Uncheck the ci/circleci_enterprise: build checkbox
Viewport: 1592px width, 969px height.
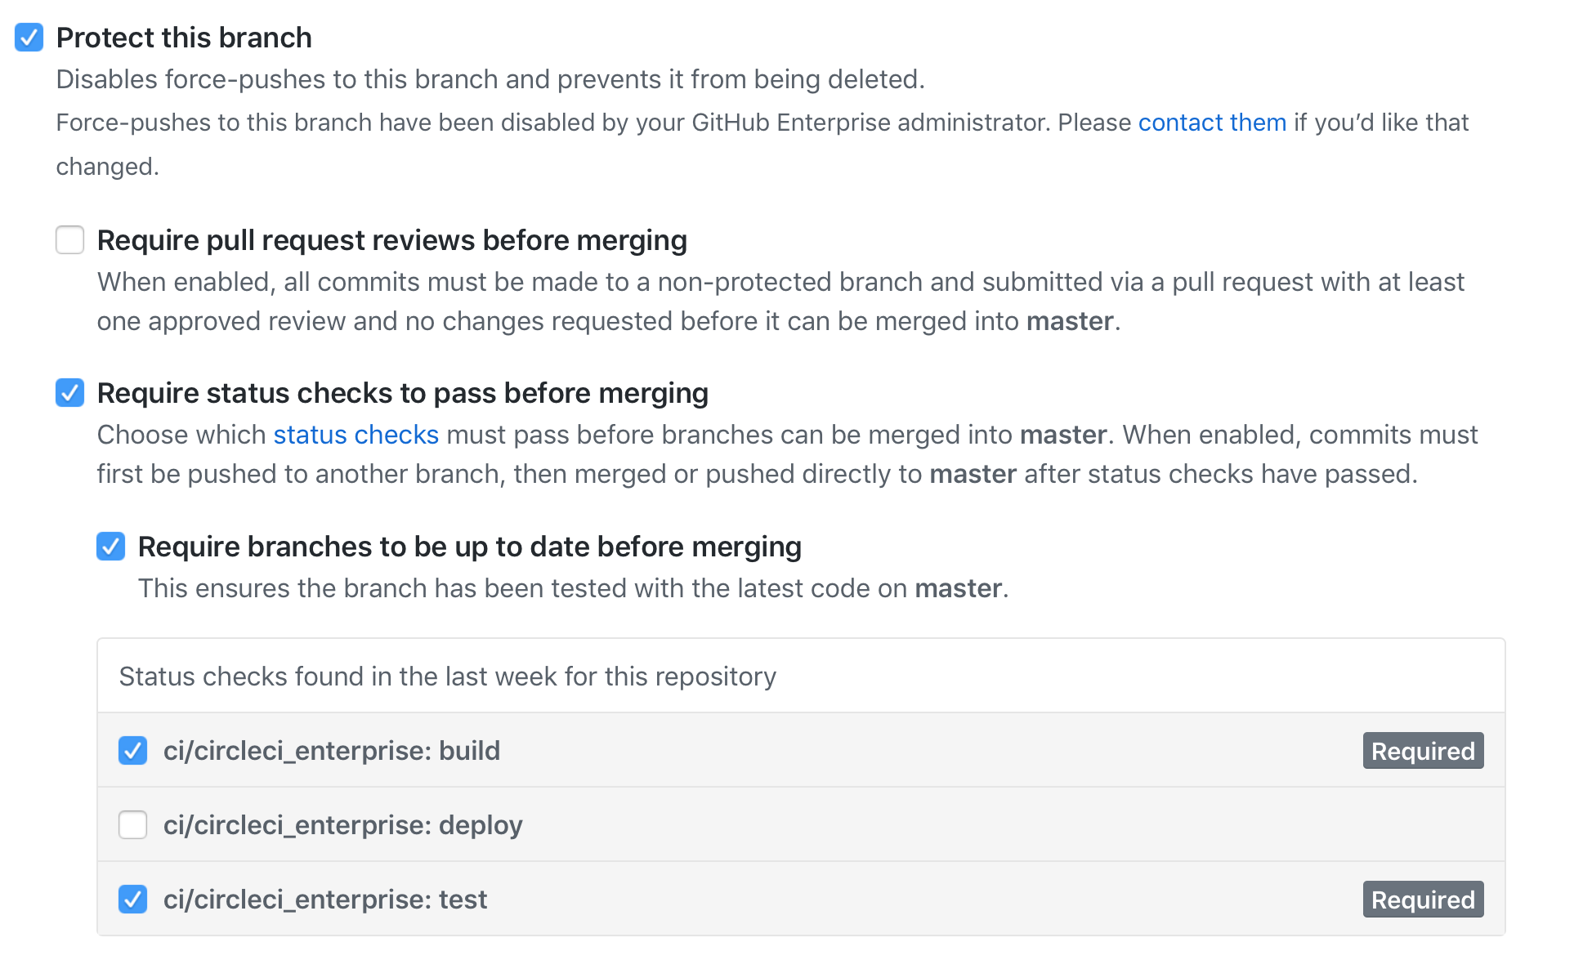133,750
